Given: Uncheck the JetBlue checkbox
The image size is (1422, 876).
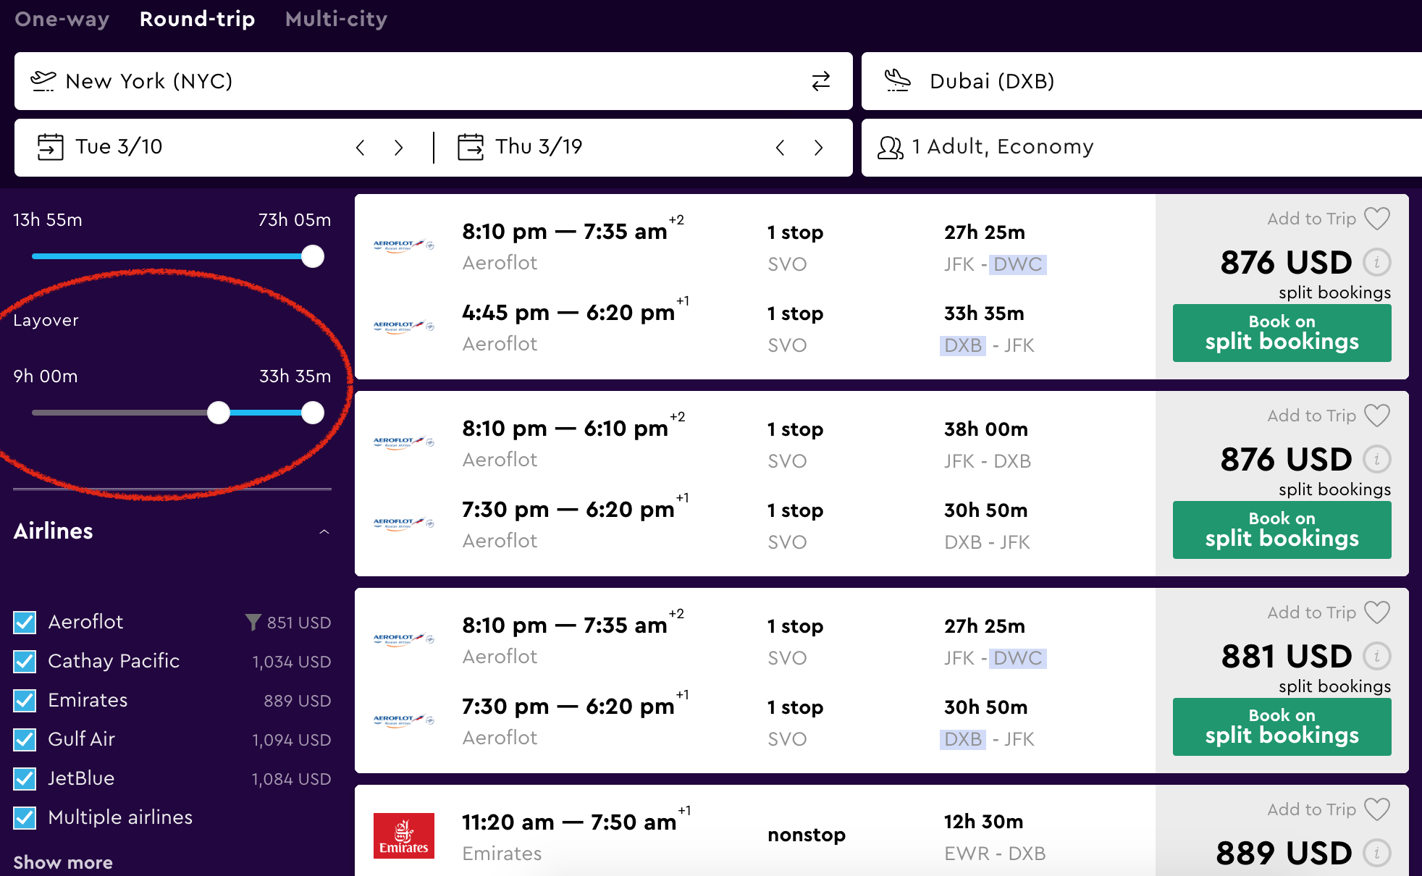Looking at the screenshot, I should coord(25,778).
